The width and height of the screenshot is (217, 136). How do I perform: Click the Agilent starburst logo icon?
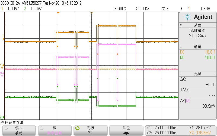[x=187, y=17]
